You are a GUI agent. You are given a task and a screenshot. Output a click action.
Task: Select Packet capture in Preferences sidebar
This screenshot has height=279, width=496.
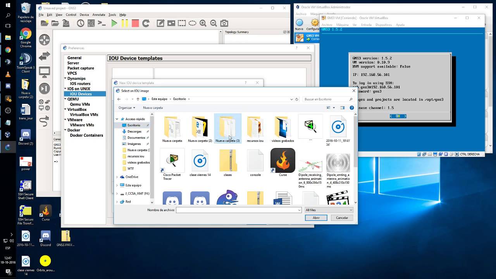(81, 68)
